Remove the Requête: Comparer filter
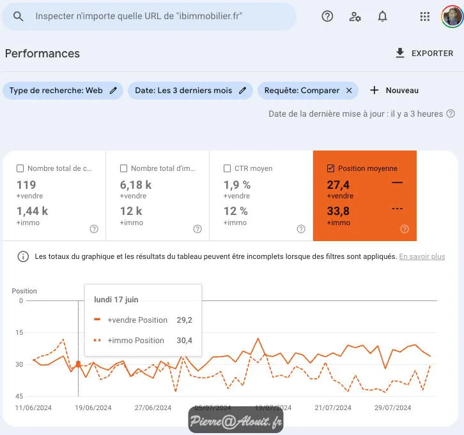Viewport: 464px width, 435px height. click(349, 91)
